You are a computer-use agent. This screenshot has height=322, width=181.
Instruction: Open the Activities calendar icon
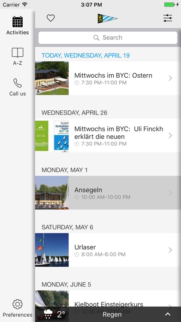(x=18, y=22)
